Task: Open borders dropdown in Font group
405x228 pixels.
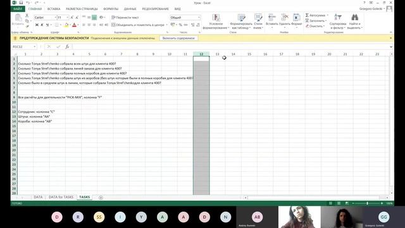Action: click(61, 25)
